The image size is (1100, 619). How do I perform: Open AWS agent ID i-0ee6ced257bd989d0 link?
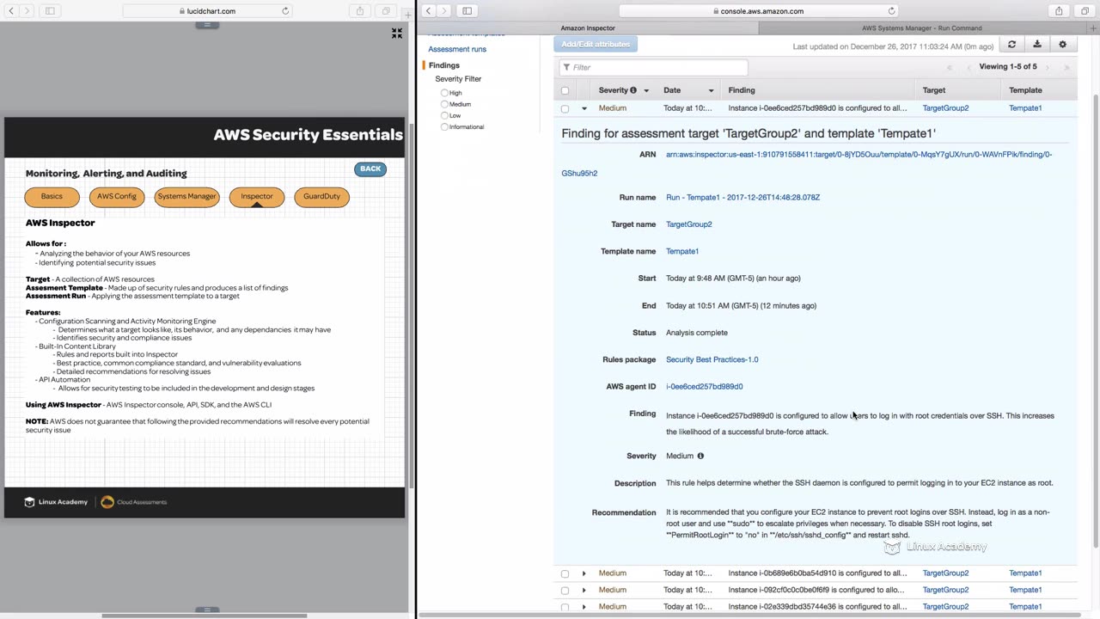point(704,387)
